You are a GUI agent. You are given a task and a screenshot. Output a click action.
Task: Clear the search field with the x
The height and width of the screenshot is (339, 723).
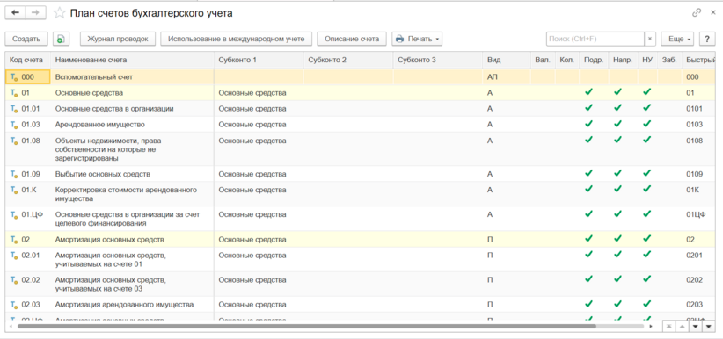650,40
